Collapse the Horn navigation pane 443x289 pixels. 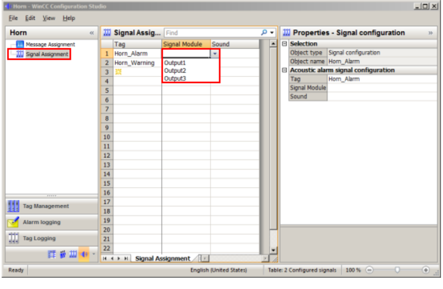(92, 33)
